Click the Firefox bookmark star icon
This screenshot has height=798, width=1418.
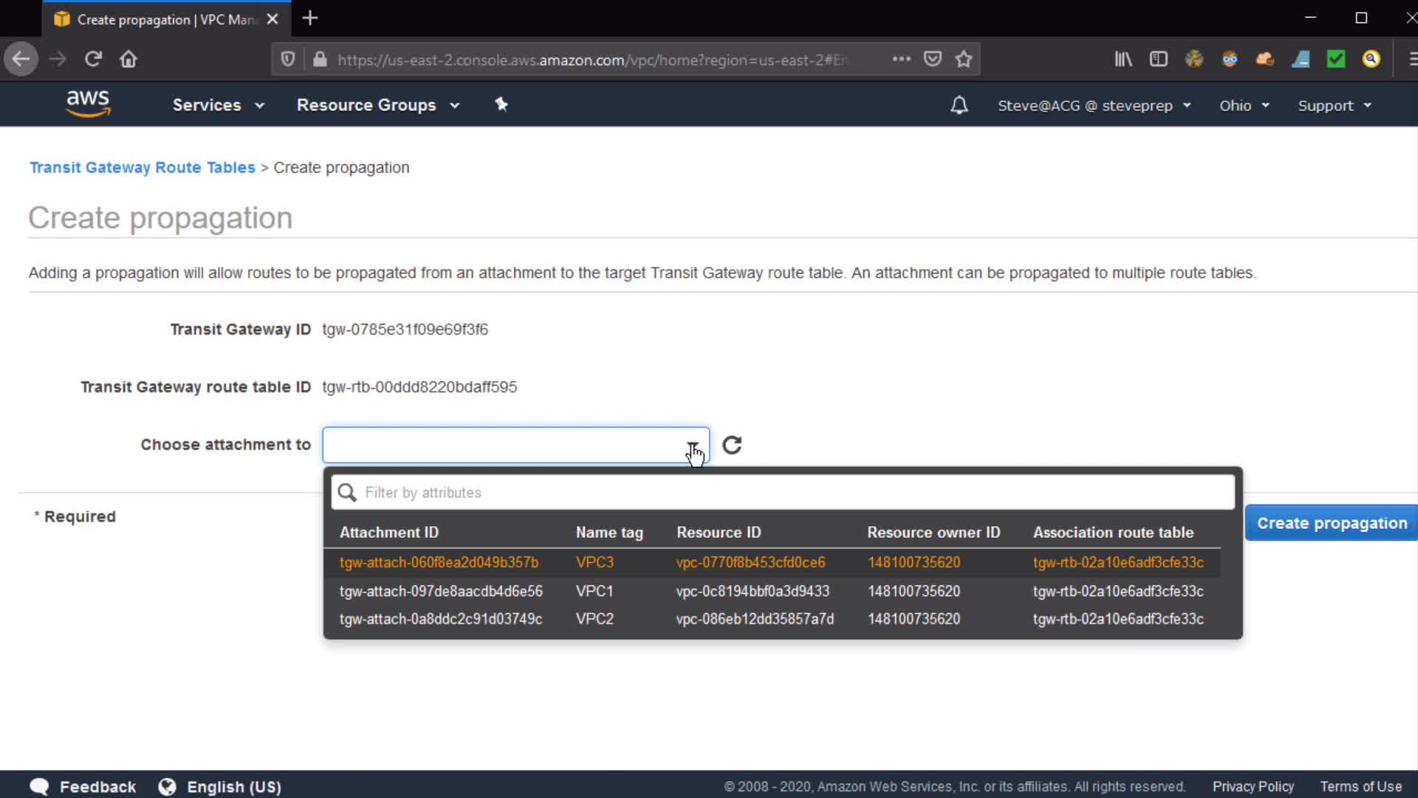click(964, 59)
